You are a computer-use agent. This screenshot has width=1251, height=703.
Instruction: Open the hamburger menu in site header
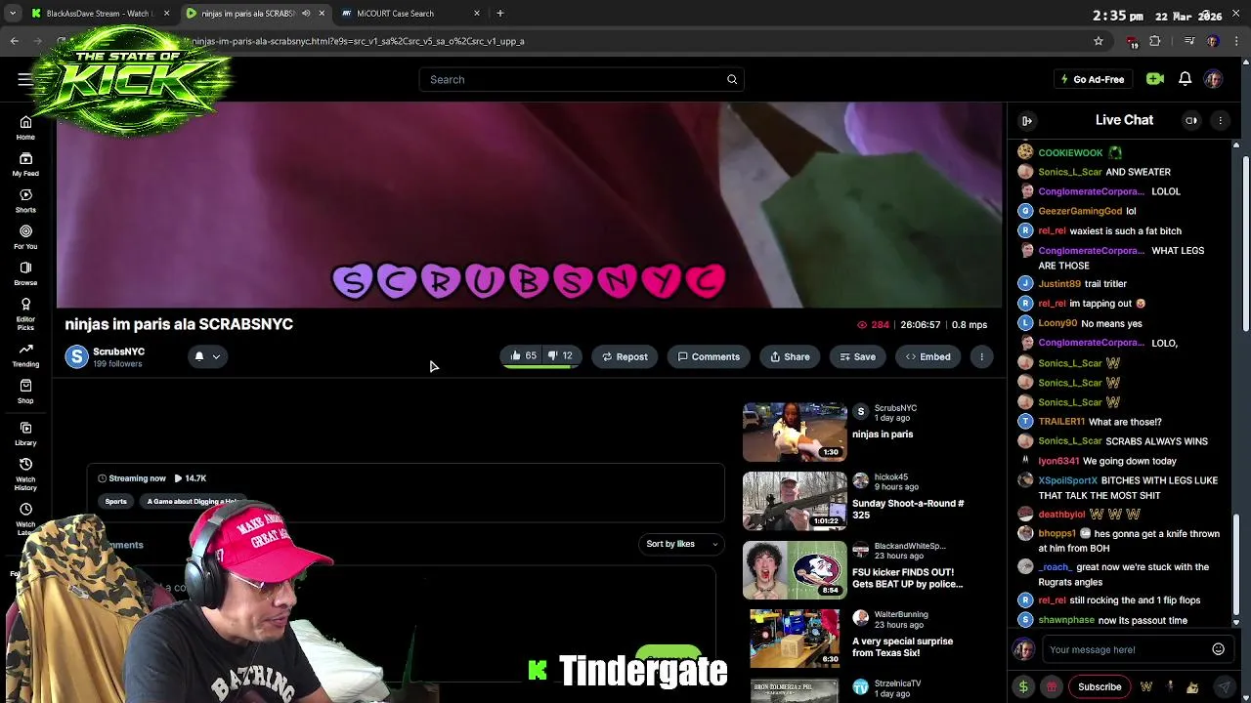click(x=24, y=79)
